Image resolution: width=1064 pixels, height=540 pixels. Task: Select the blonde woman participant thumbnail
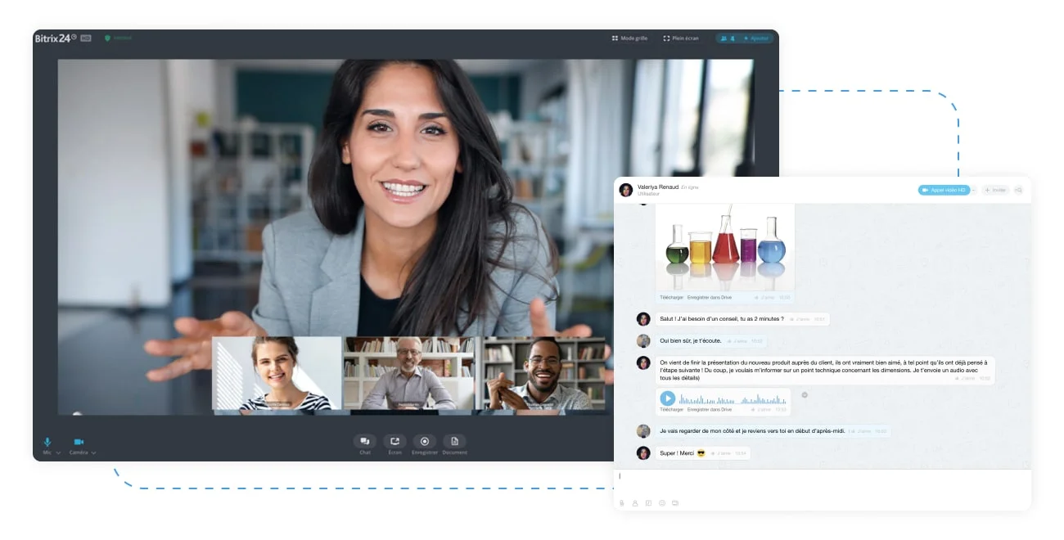pyautogui.click(x=277, y=373)
